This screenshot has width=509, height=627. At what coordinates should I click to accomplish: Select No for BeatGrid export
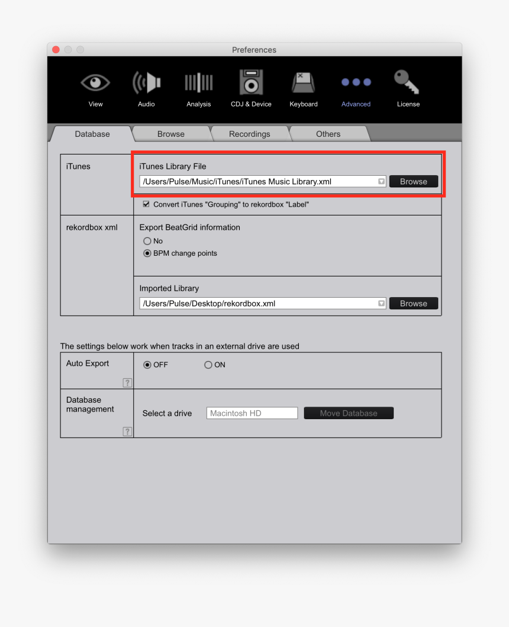pyautogui.click(x=147, y=242)
